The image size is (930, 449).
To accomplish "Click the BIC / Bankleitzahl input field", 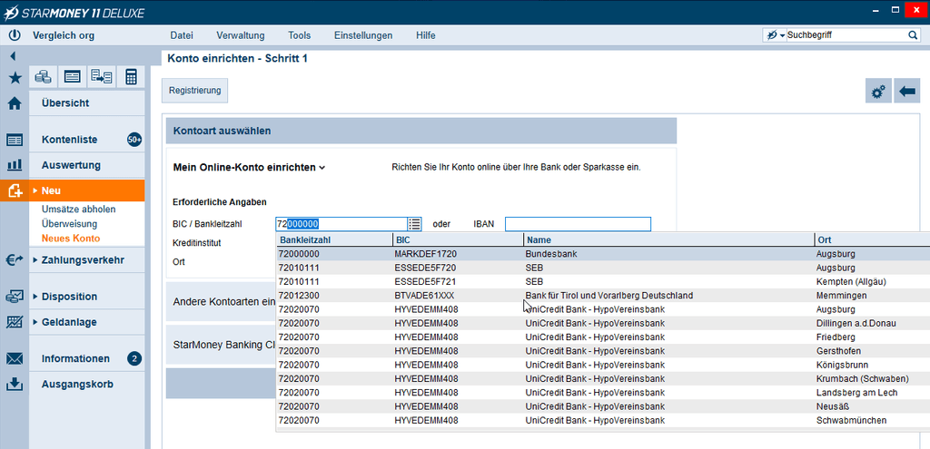I will pyautogui.click(x=341, y=224).
